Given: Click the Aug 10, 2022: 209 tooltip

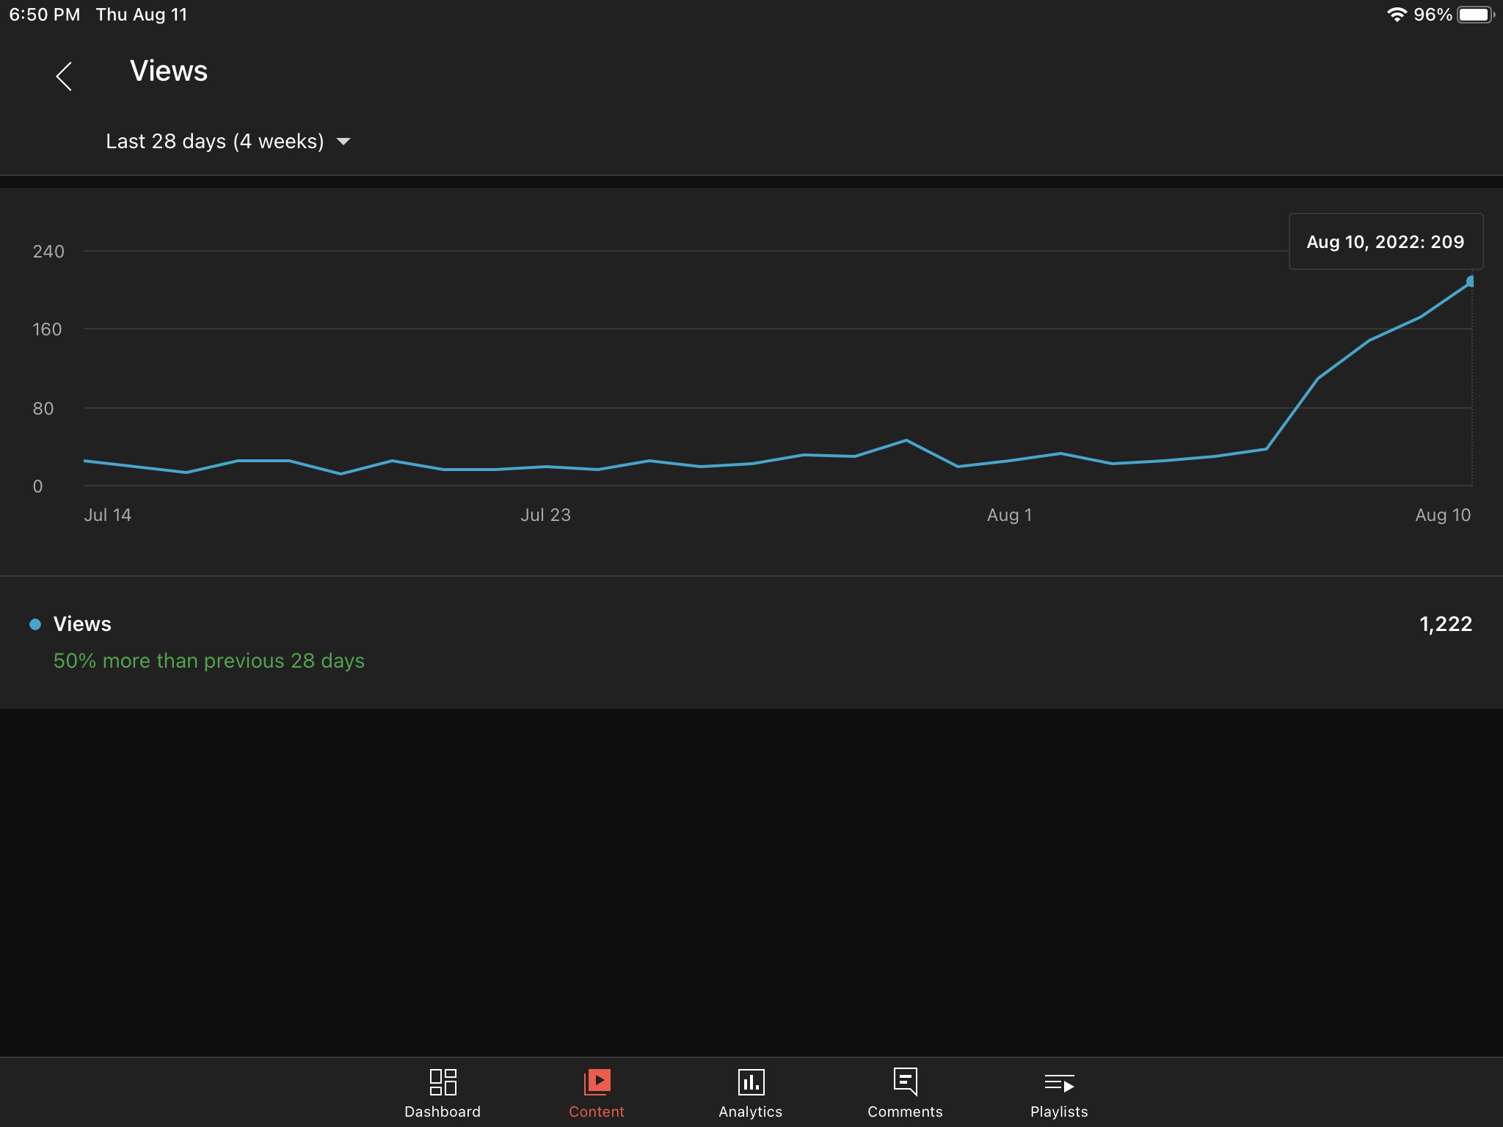Looking at the screenshot, I should [x=1386, y=241].
